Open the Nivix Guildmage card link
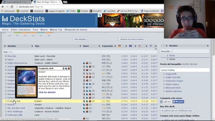The image size is (215, 121). point(15,112)
